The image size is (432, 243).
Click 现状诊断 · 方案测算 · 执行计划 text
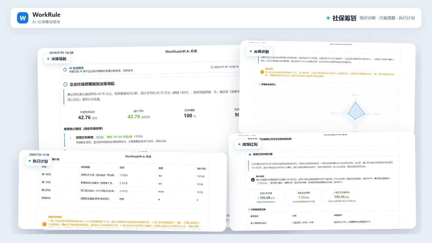pyautogui.click(x=387, y=18)
